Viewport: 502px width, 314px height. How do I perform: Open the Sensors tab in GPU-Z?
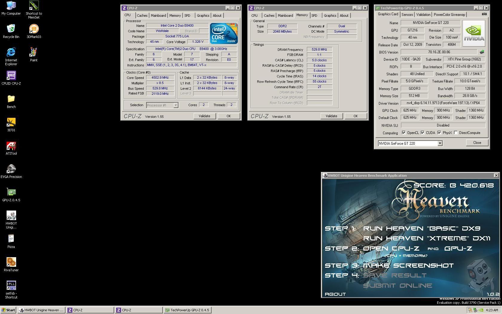[x=407, y=15]
